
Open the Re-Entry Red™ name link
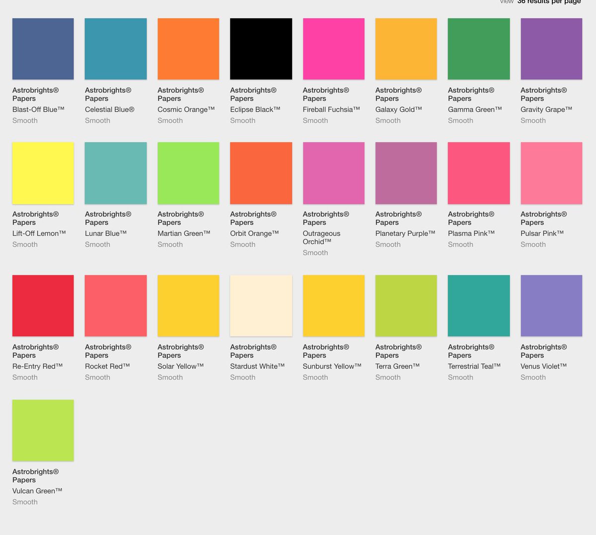[38, 366]
